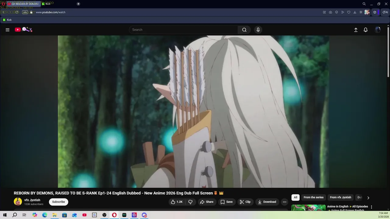This screenshot has width=390, height=219.
Task: Open the Windows Start menu
Action: pos(5,215)
